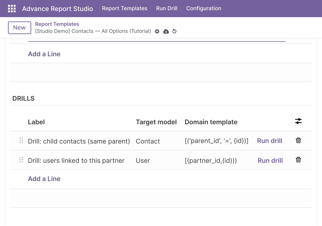Viewport: 322px width, 226px height.
Task: Run drill for child contacts row
Action: tap(270, 141)
